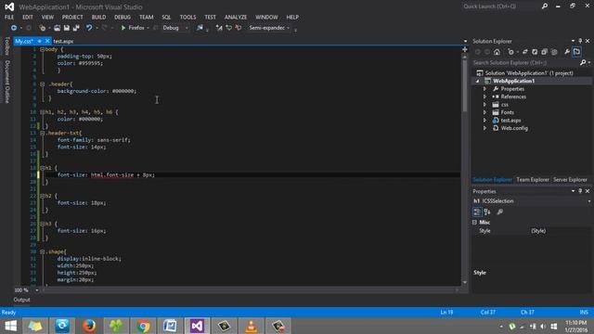This screenshot has height=334, width=594.
Task: Click the split editor handle above scrollbar
Action: (x=465, y=49)
